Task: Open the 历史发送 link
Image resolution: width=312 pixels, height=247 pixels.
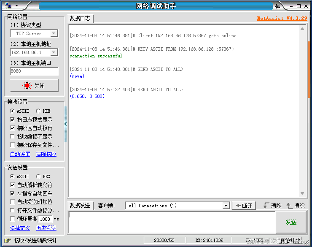Action: pyautogui.click(x=46, y=228)
